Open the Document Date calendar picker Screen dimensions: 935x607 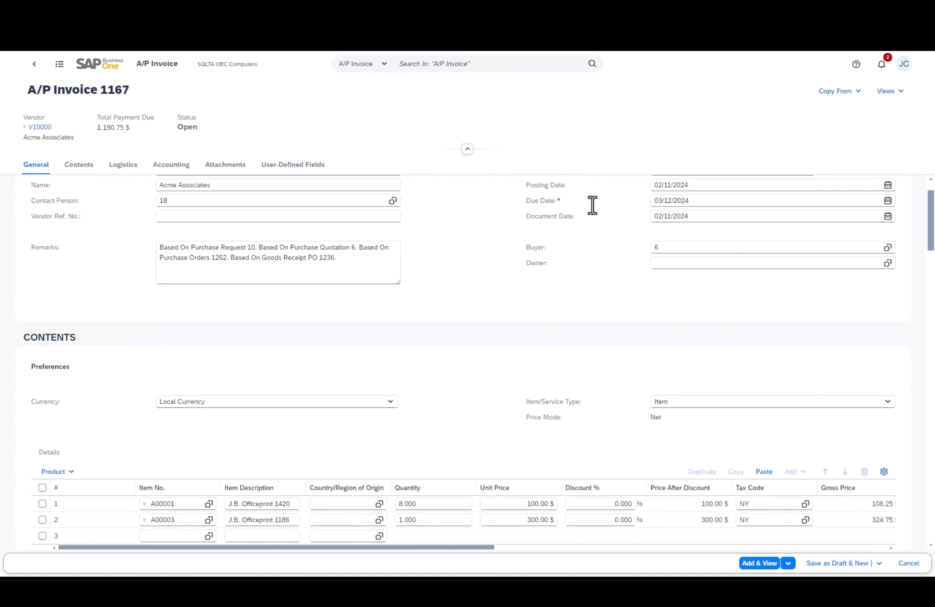[888, 216]
